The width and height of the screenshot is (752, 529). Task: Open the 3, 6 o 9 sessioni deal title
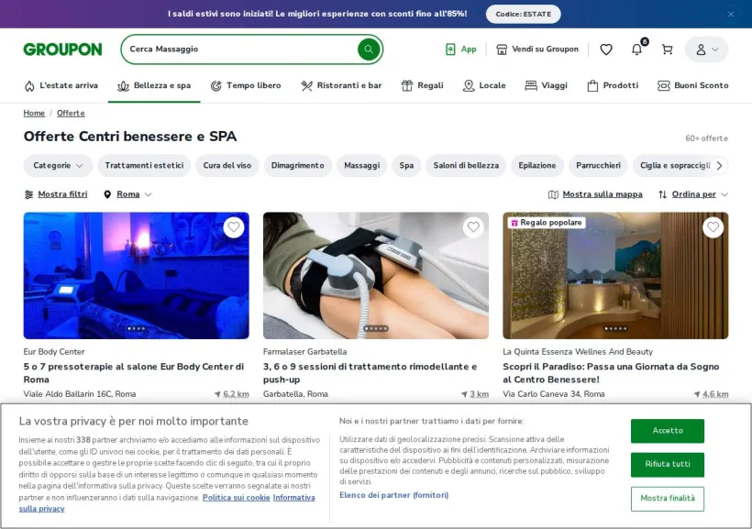(370, 373)
